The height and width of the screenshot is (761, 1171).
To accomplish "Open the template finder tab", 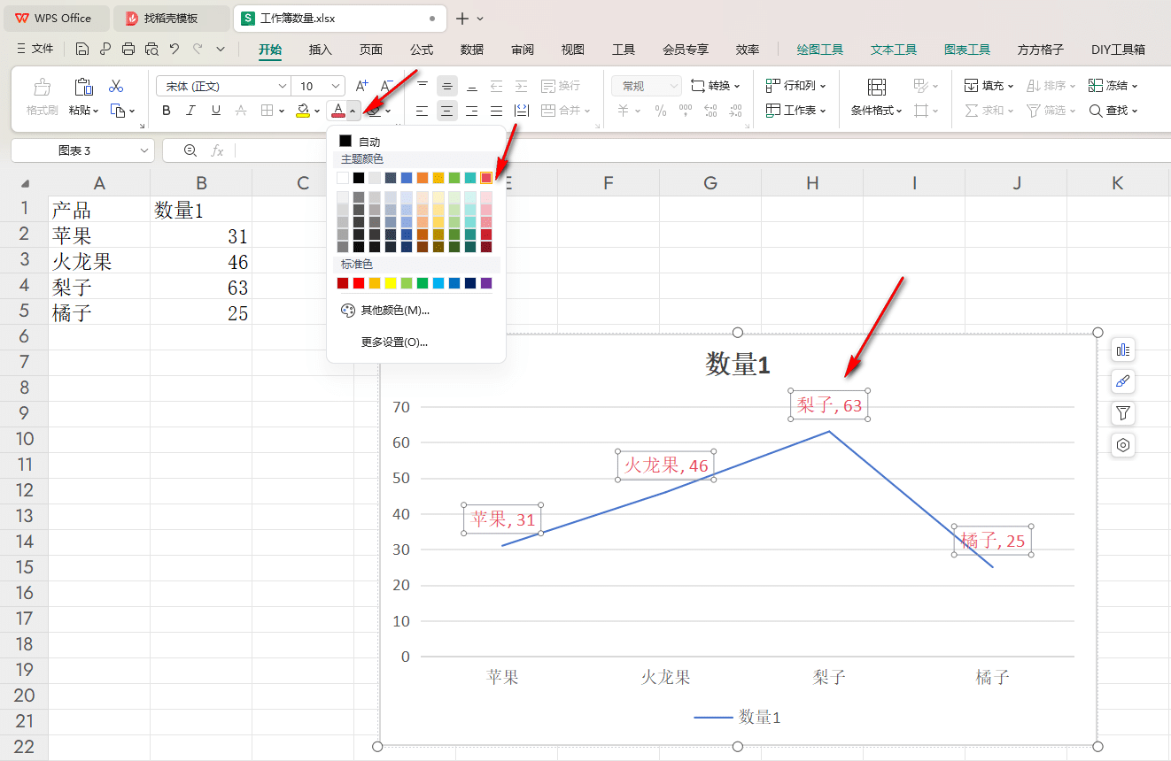I will pyautogui.click(x=170, y=18).
